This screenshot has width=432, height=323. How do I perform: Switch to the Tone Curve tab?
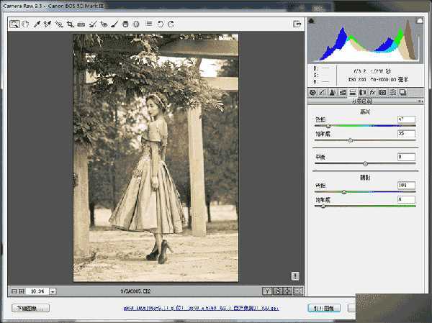click(x=323, y=93)
